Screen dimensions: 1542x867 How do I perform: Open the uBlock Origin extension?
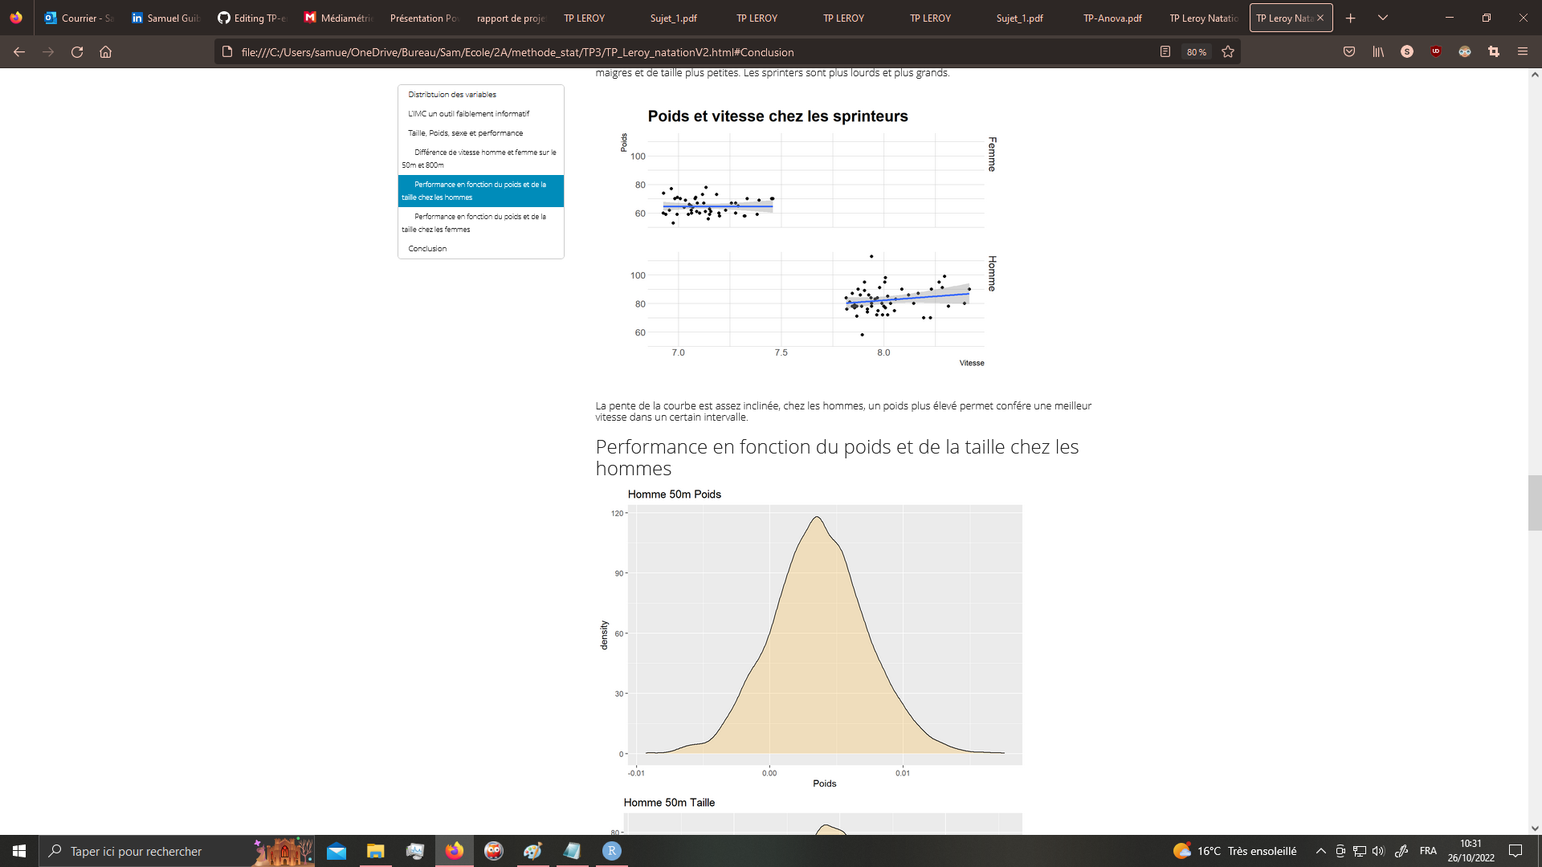(x=1436, y=52)
